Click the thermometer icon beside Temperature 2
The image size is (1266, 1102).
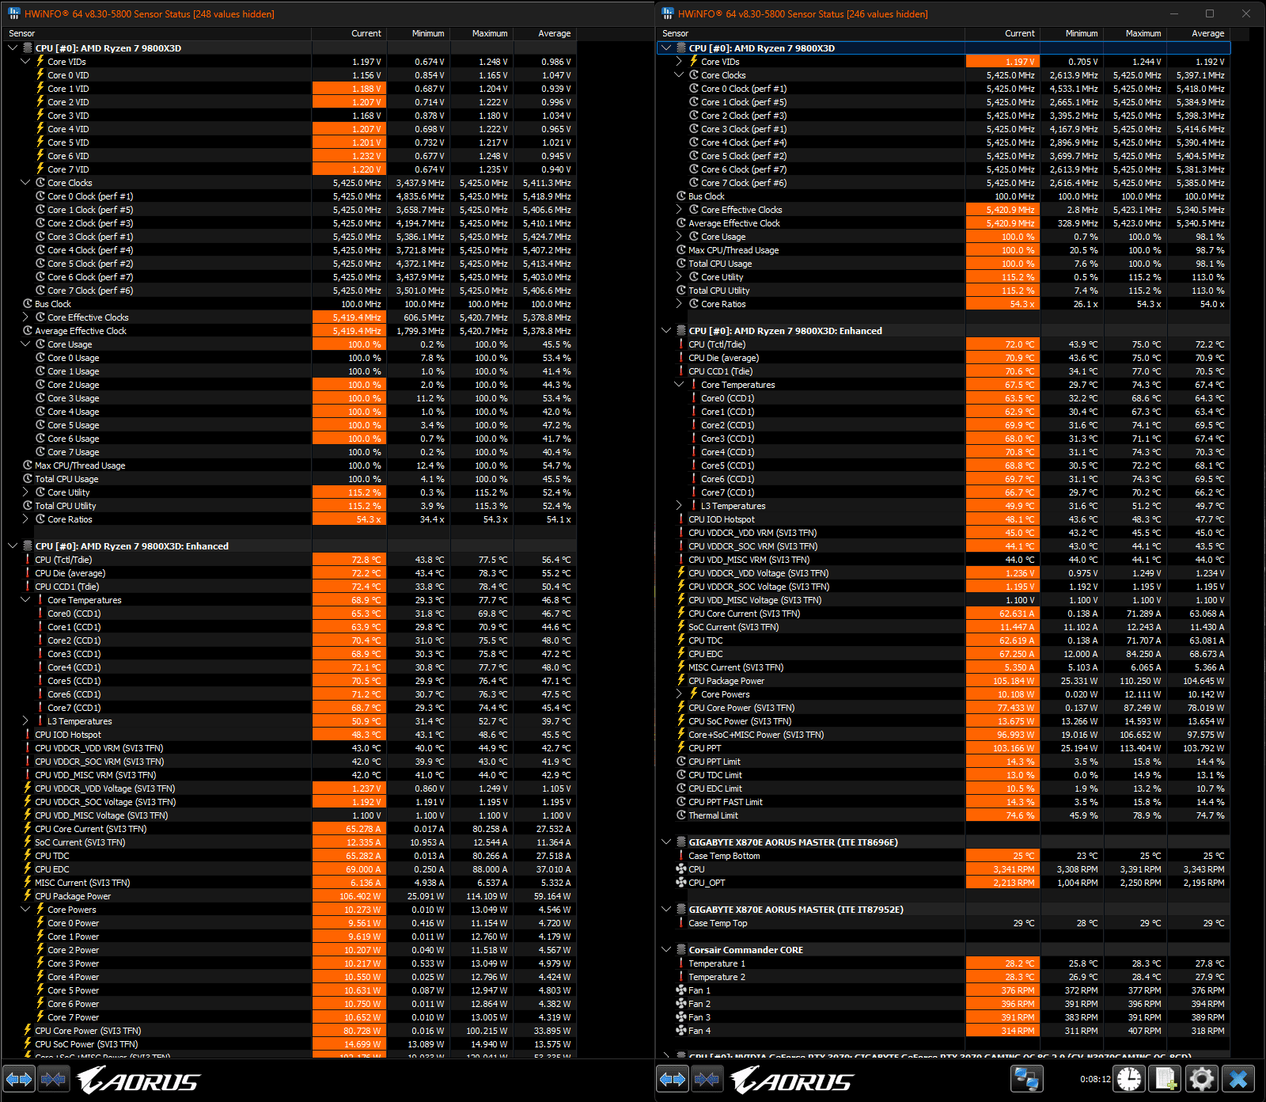pyautogui.click(x=680, y=977)
